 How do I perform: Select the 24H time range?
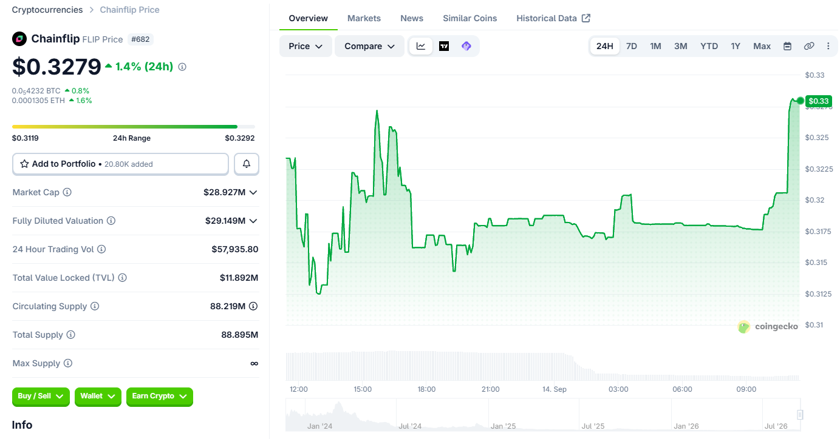tap(605, 46)
